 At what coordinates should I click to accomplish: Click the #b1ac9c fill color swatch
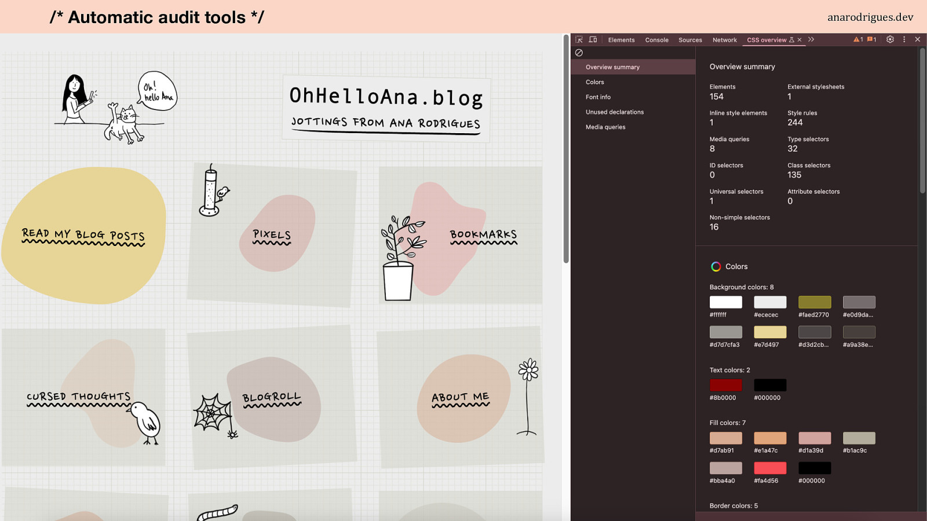pyautogui.click(x=859, y=438)
